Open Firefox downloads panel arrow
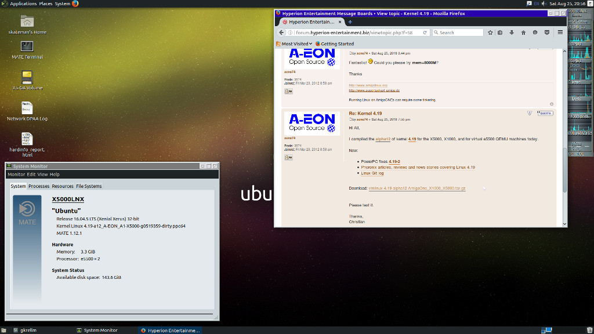594x334 pixels. [x=512, y=32]
